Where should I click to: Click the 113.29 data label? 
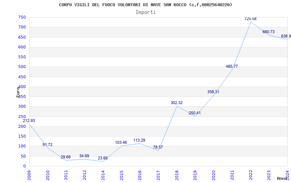pos(139,140)
